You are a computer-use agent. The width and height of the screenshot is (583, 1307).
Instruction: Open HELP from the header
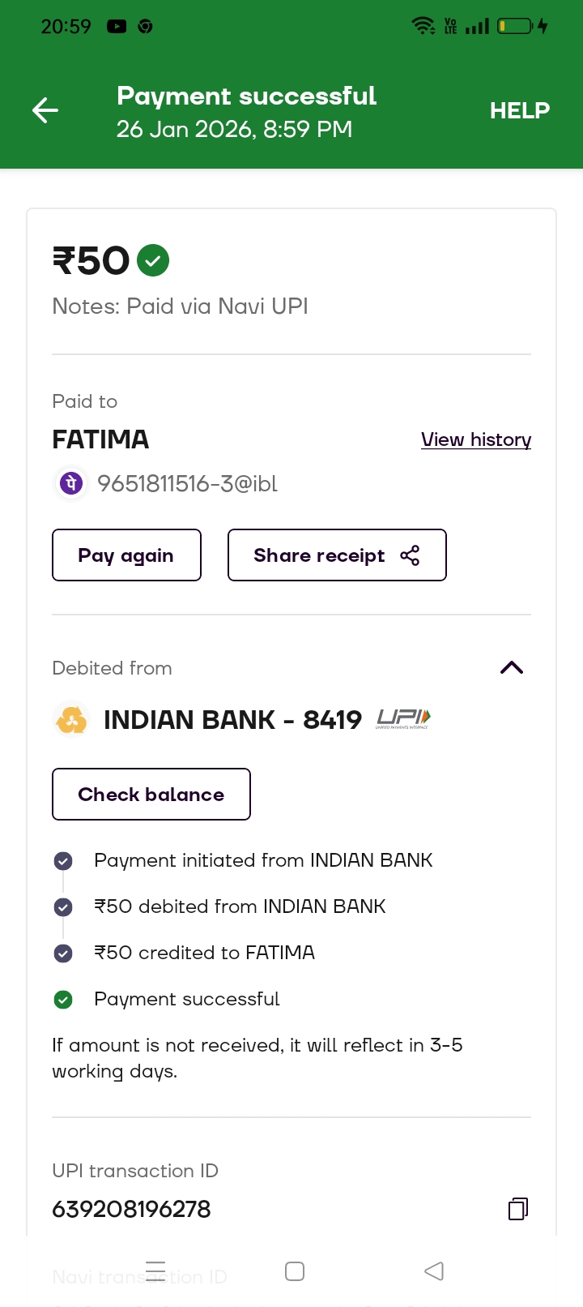519,110
